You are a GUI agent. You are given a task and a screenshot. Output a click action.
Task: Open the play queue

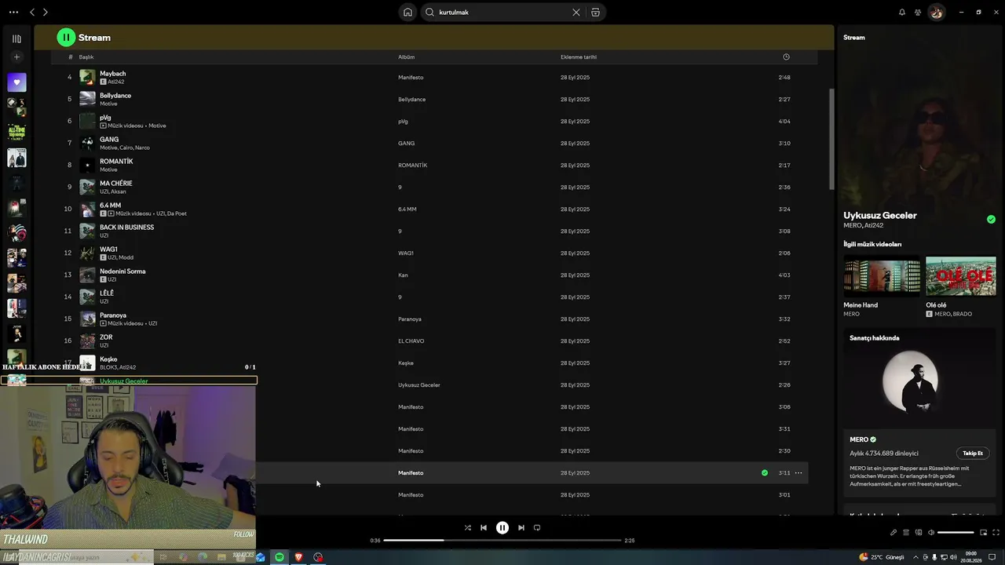[906, 533]
